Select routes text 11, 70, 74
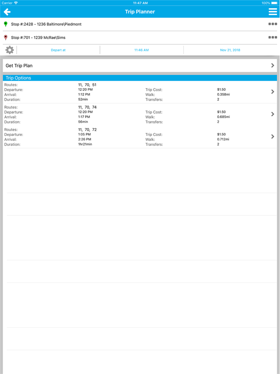The height and width of the screenshot is (374, 280). click(87, 107)
